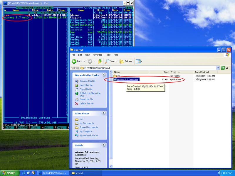Open My Documents under Other Places
This screenshot has height=176, width=235.
click(x=87, y=123)
